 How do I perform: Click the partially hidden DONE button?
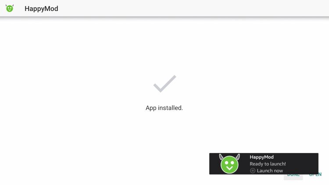293,177
